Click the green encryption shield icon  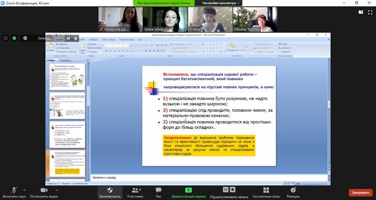pos(15,38)
